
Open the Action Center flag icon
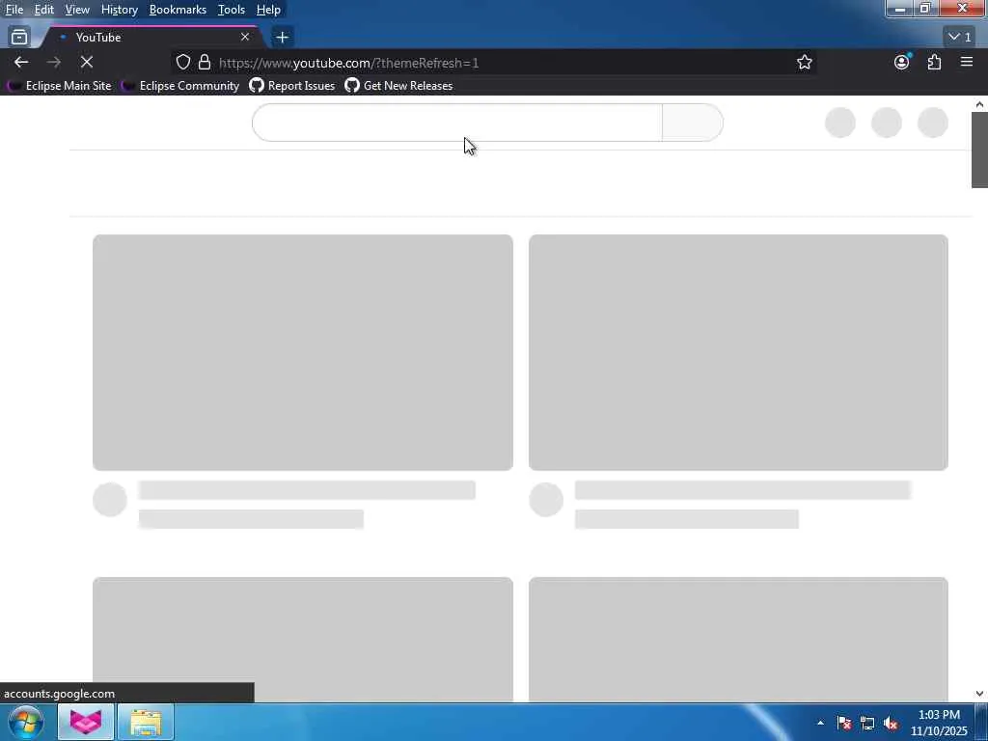(x=843, y=723)
